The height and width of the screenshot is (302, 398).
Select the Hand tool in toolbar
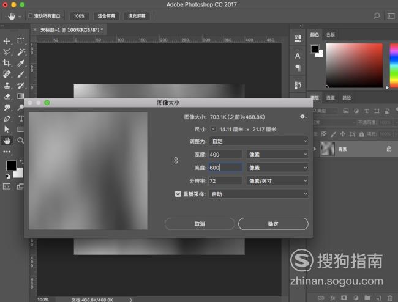tap(7, 141)
